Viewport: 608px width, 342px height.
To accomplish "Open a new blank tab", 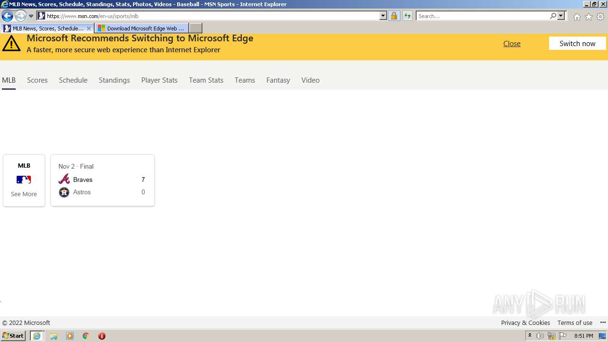I will click(x=196, y=28).
